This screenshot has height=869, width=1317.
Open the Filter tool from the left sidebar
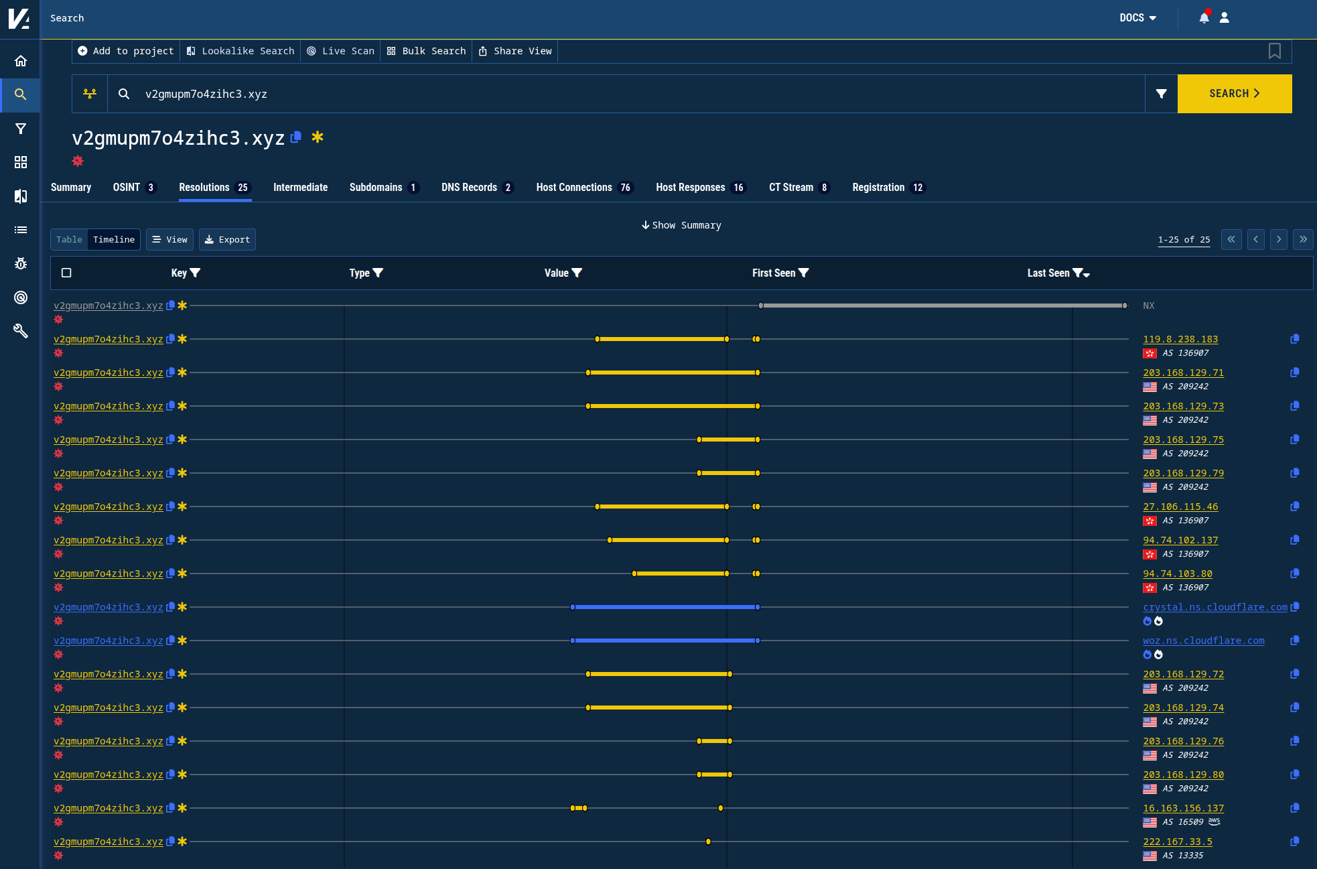pyautogui.click(x=20, y=128)
